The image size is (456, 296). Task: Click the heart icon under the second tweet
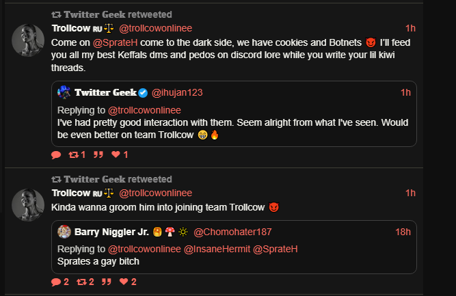coord(124,282)
